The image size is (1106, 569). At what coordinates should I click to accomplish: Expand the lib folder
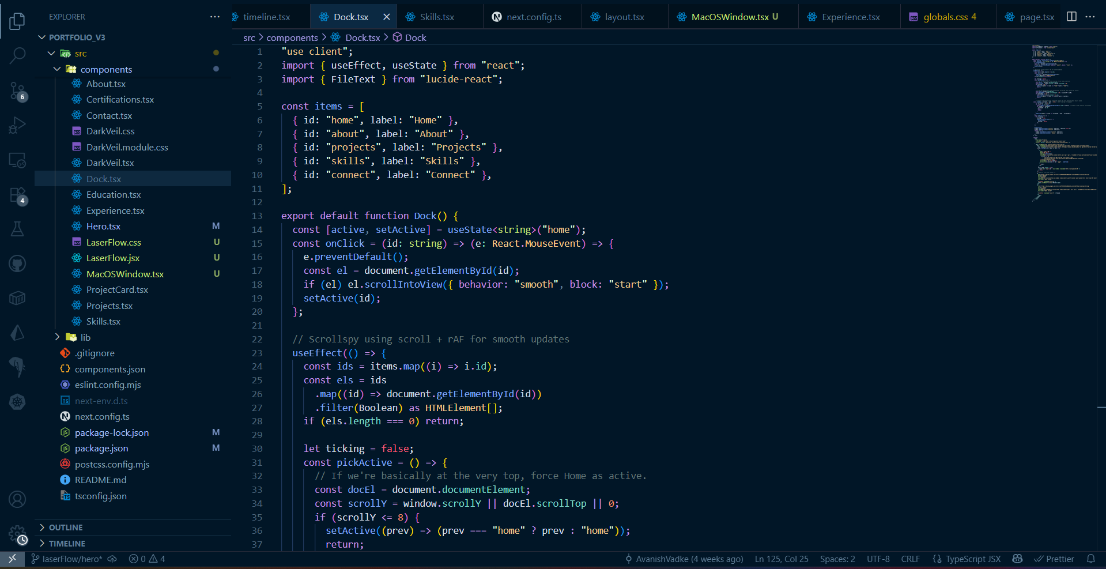click(57, 337)
